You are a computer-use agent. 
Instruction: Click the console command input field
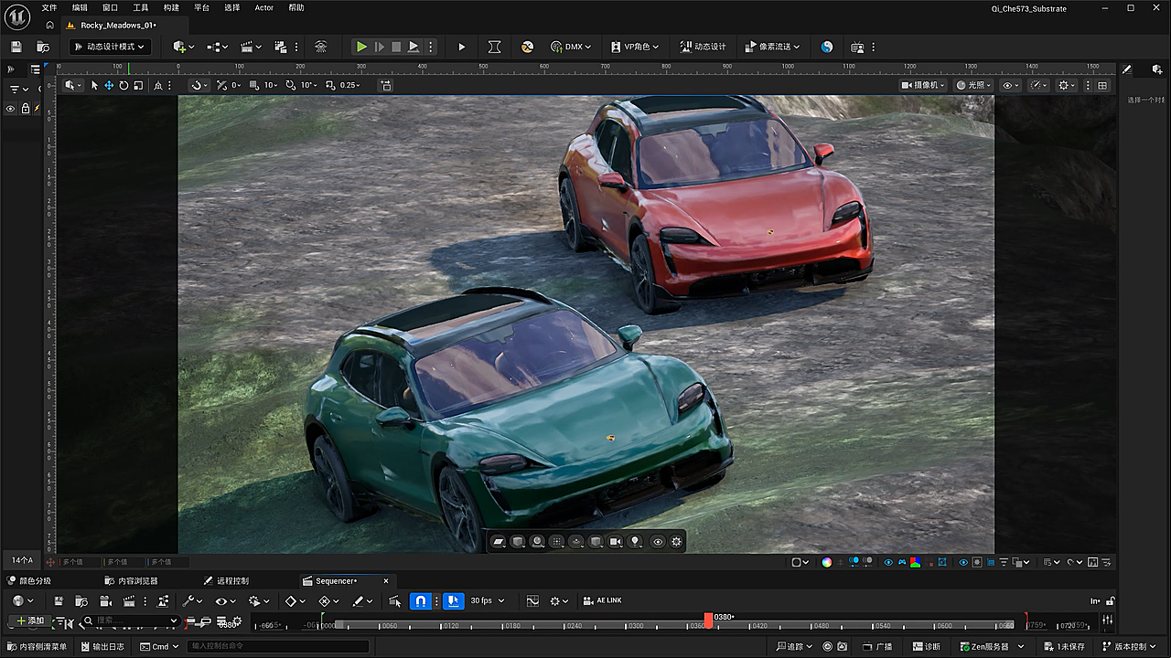[278, 647]
